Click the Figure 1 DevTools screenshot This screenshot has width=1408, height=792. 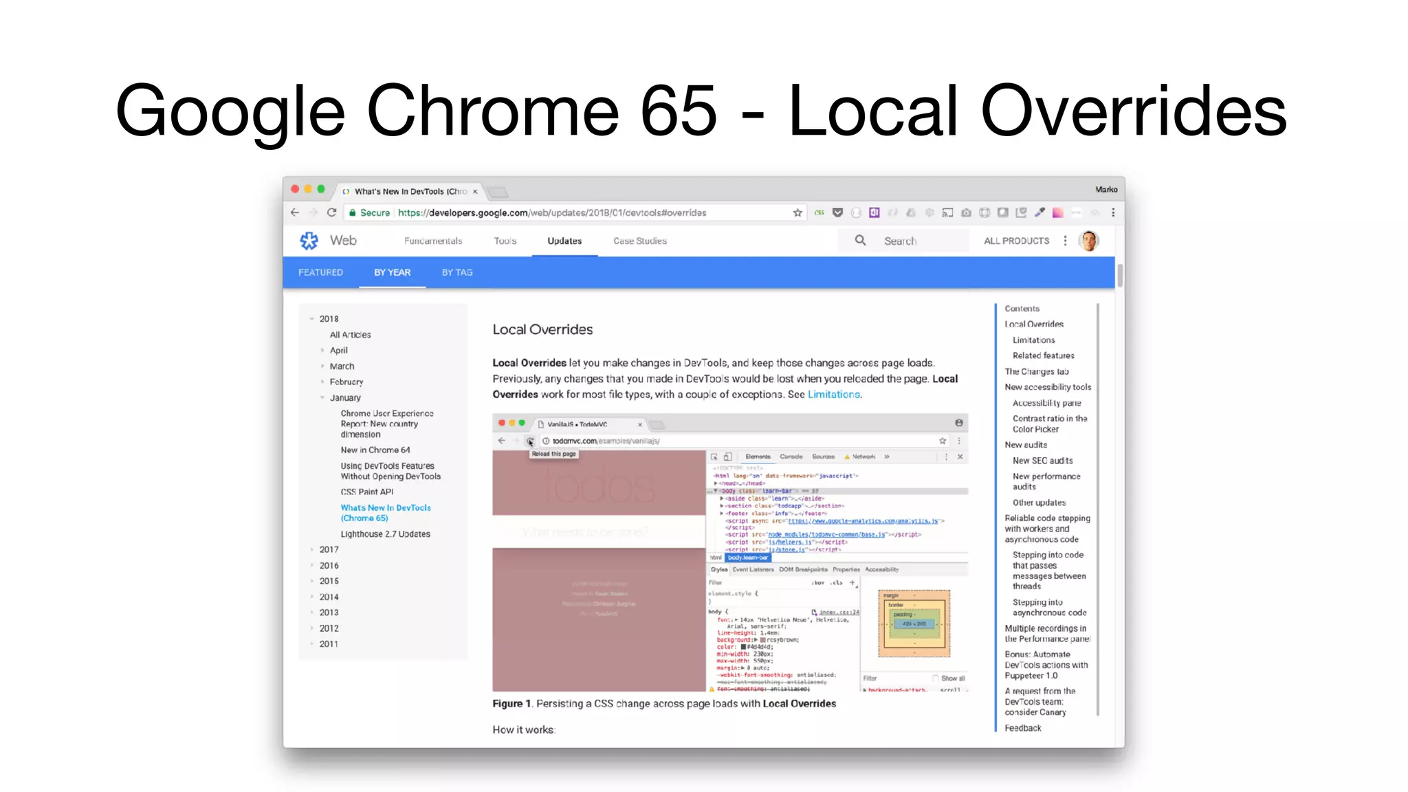[730, 553]
